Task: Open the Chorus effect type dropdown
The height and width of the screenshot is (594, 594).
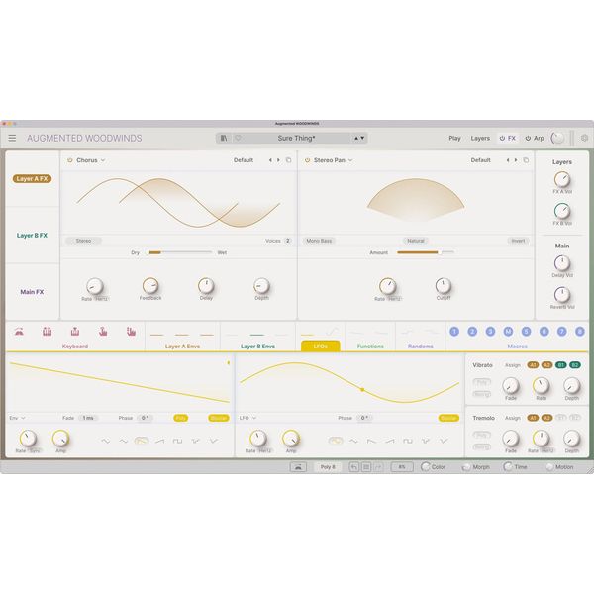Action: click(90, 160)
